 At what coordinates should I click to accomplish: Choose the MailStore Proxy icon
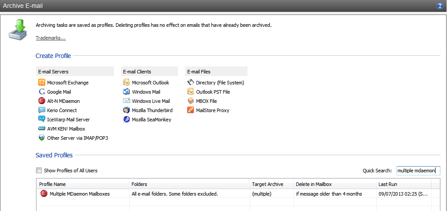click(x=191, y=110)
